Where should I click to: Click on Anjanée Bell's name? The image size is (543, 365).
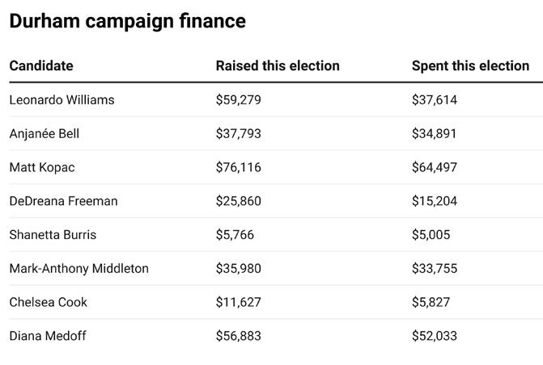click(44, 134)
